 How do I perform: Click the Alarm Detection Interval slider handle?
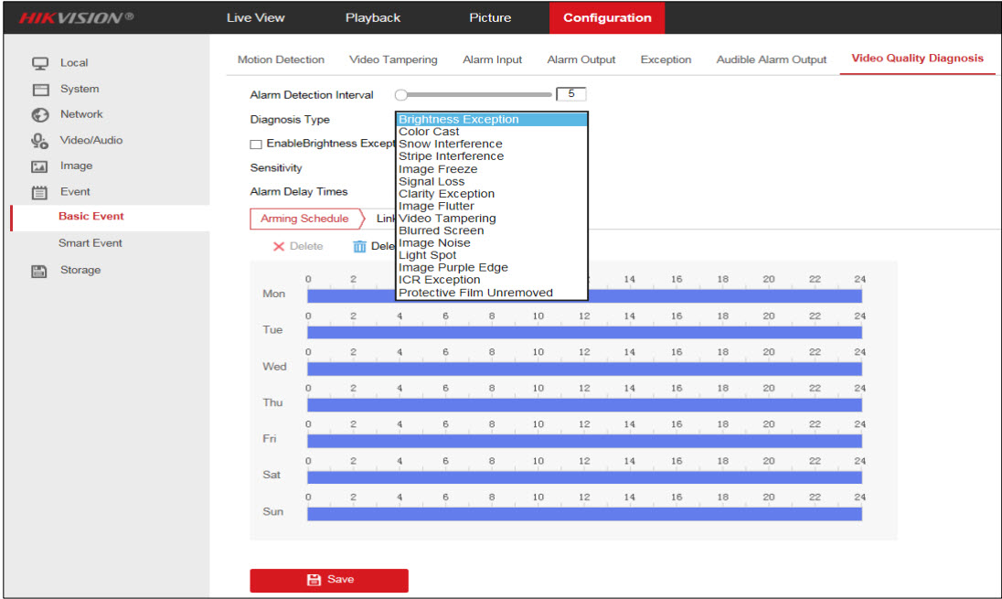click(400, 95)
